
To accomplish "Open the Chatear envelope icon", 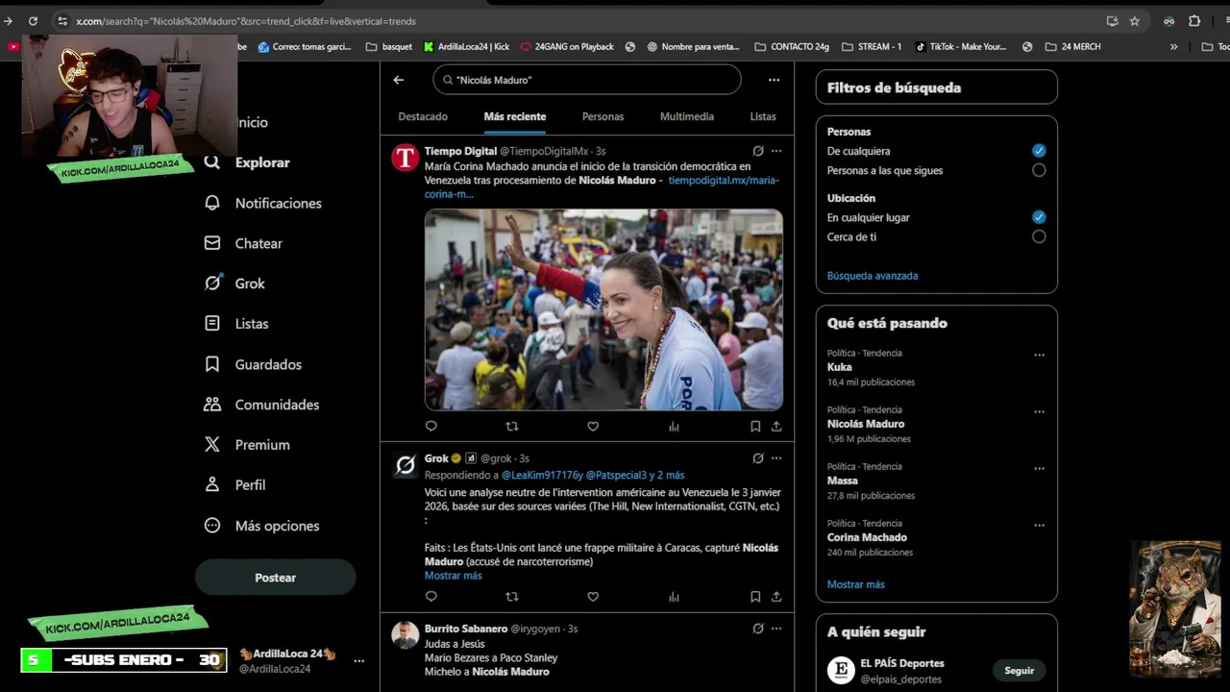I will [212, 243].
